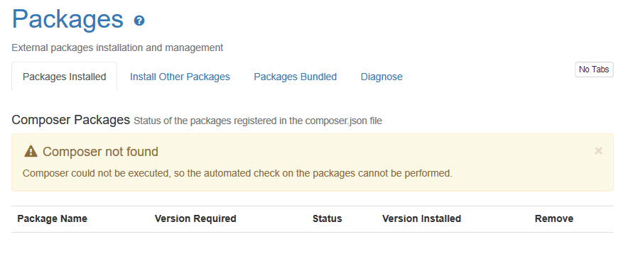Click the Status column header
Screen dimensions: 628x261
[x=327, y=218]
